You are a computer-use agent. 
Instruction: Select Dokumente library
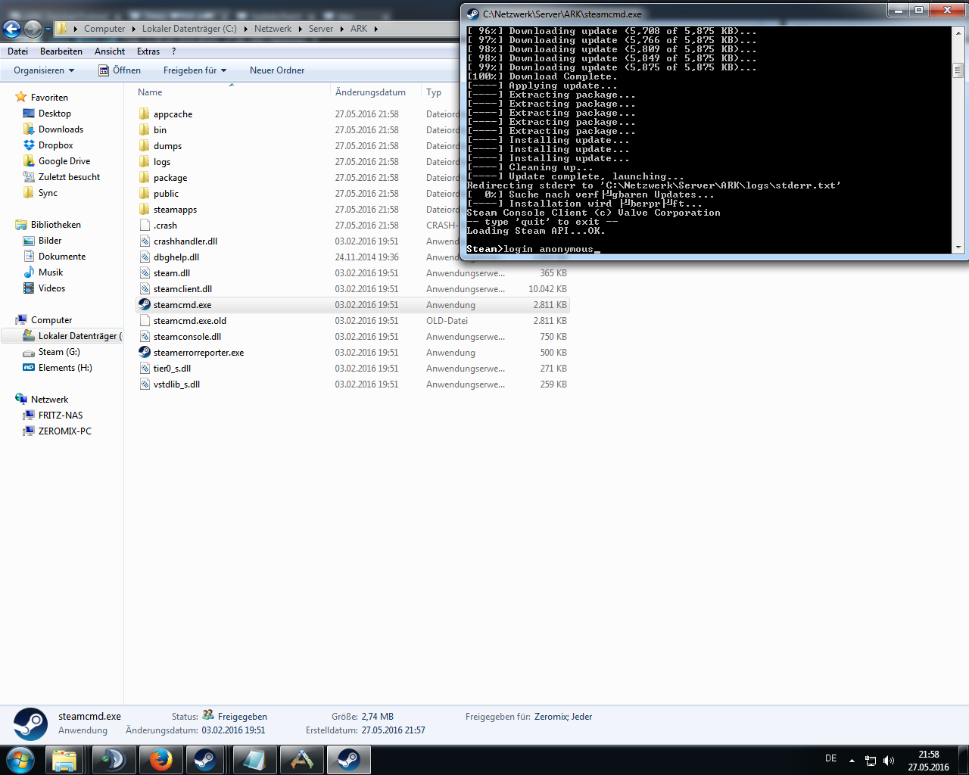62,257
